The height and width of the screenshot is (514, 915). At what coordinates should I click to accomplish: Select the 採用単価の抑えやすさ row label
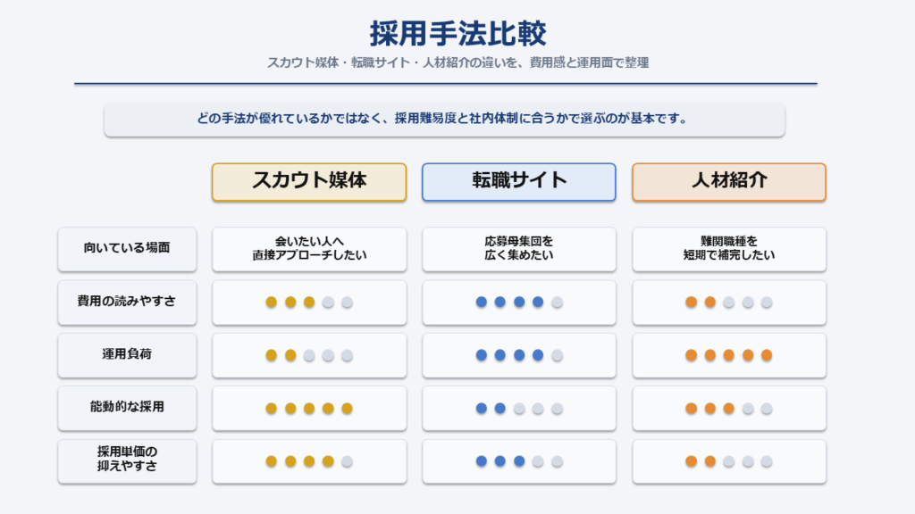click(x=127, y=460)
